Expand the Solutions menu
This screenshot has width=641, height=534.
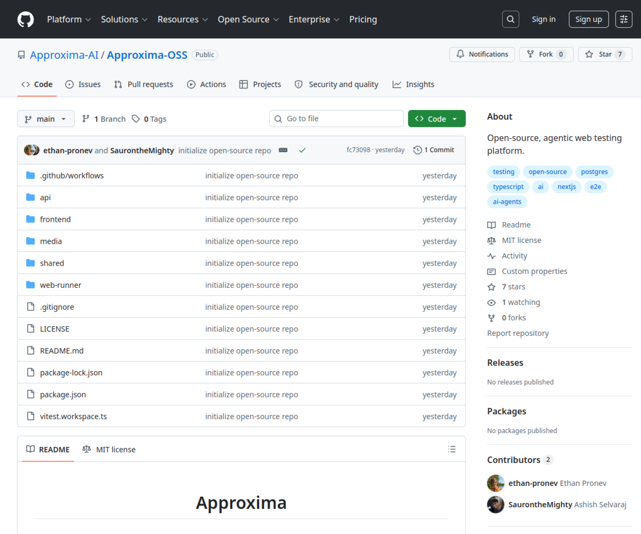click(x=124, y=20)
